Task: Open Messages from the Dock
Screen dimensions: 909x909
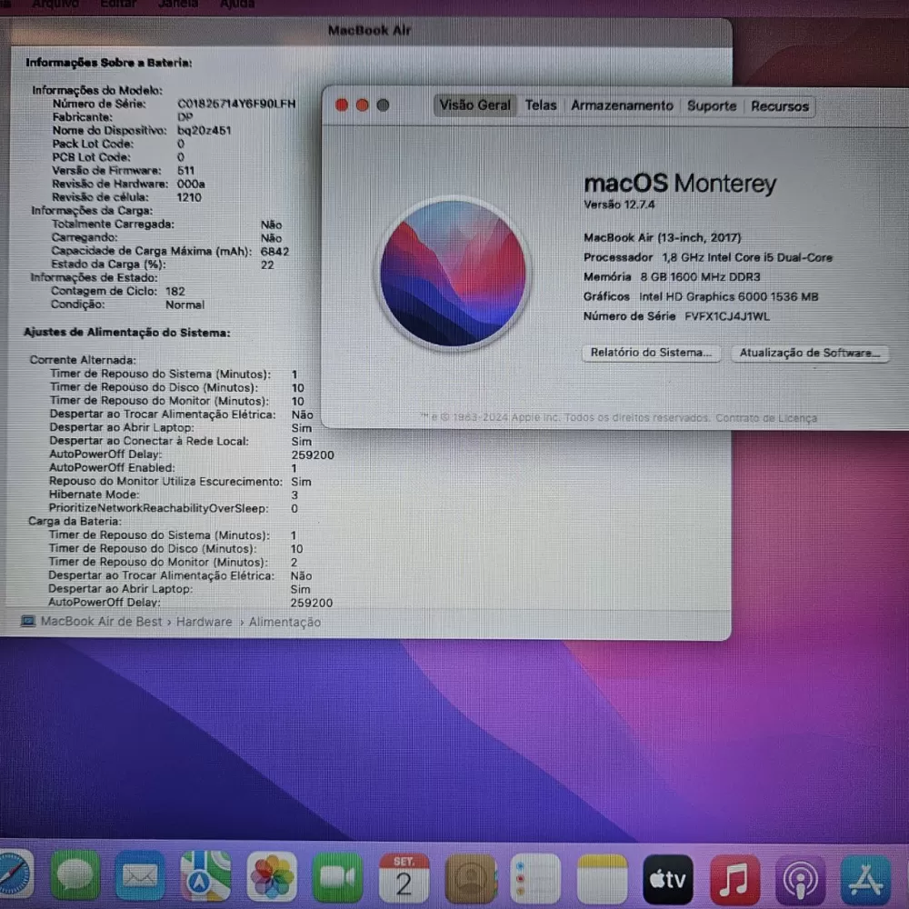Action: [x=75, y=876]
